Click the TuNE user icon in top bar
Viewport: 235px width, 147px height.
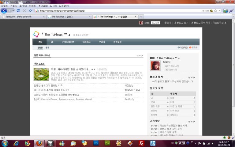pos(141,23)
